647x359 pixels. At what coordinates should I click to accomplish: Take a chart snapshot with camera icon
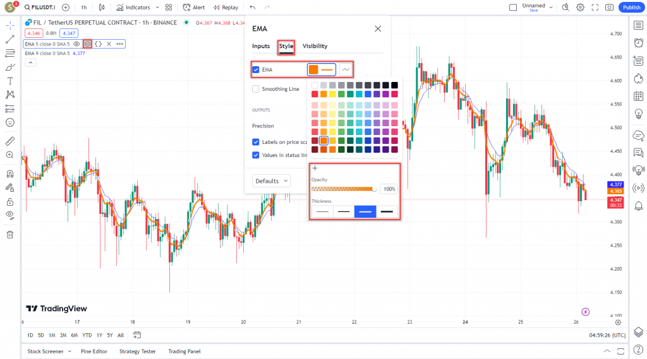click(x=609, y=8)
